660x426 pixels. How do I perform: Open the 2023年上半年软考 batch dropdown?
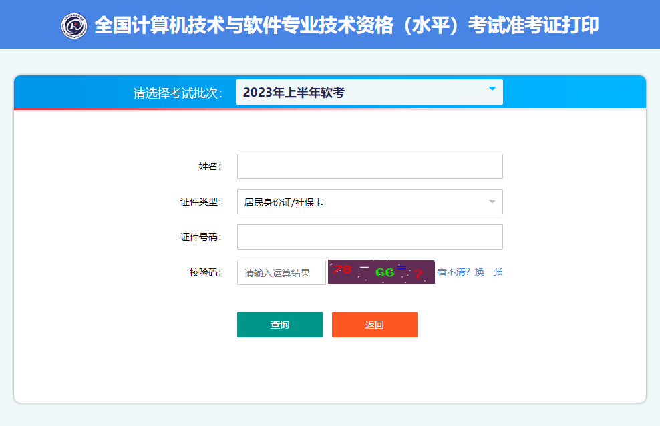click(x=369, y=92)
